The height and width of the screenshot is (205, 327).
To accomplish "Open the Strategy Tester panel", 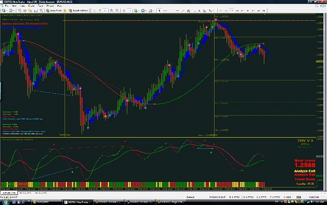I will coord(41,10).
